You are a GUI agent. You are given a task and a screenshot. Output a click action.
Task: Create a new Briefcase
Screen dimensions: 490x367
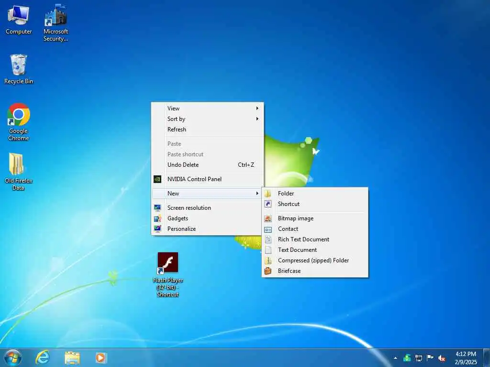coord(315,271)
